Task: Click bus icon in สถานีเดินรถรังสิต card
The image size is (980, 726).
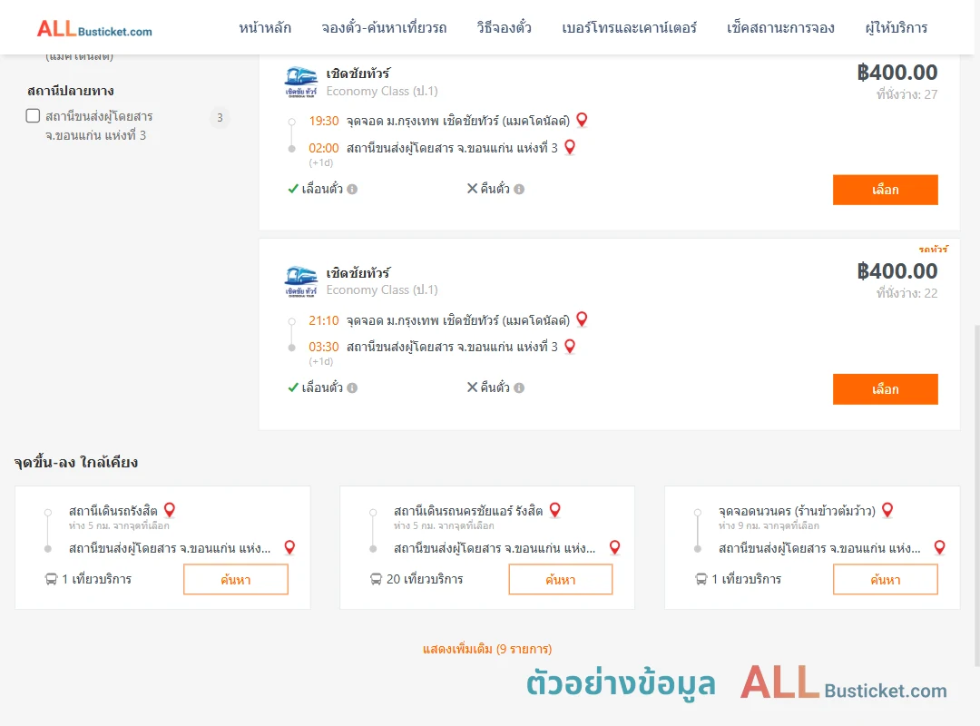Action: pyautogui.click(x=51, y=579)
